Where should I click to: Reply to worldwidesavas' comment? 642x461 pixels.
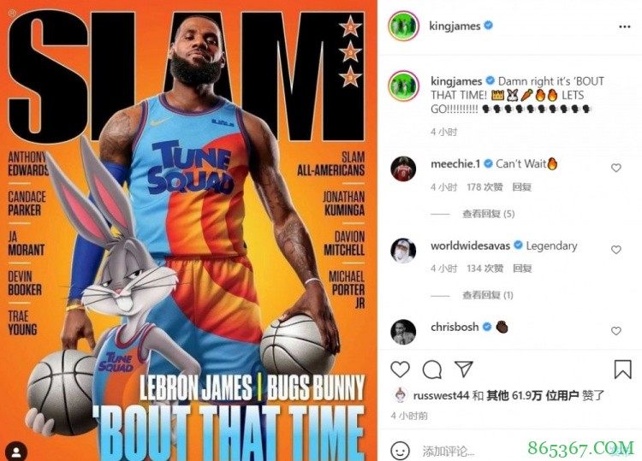(x=522, y=269)
